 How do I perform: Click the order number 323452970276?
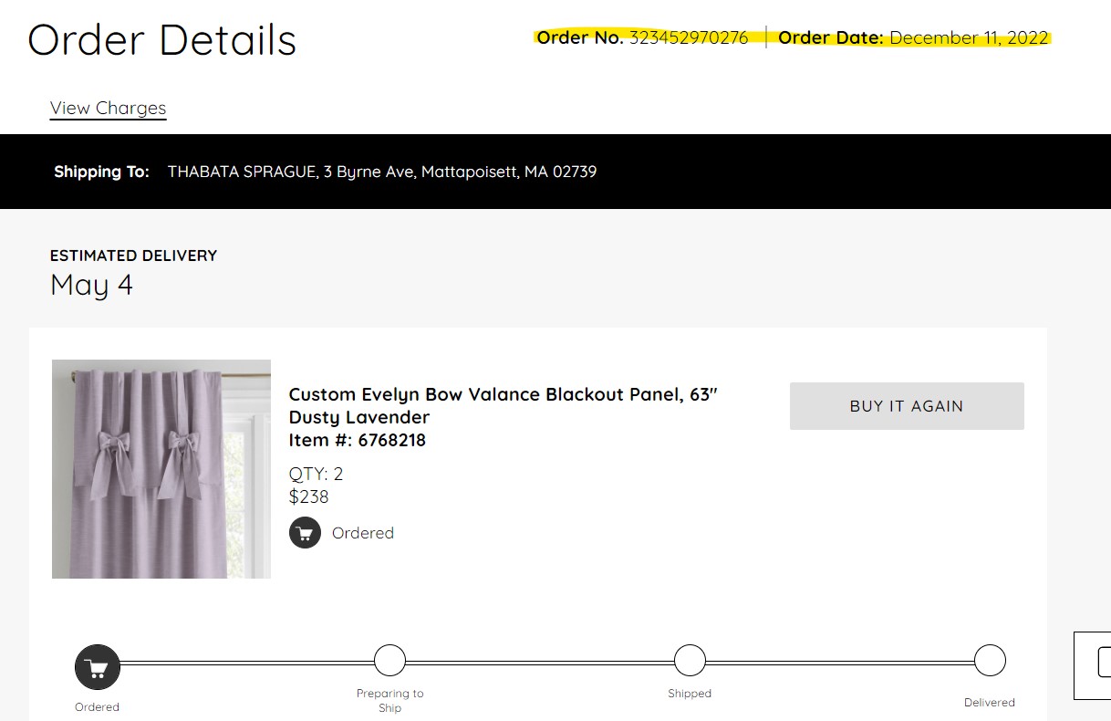click(688, 37)
